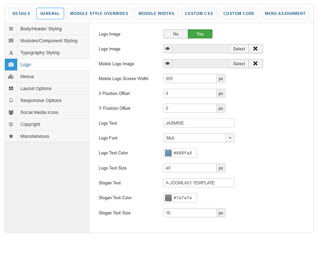Open the Custom CSS tab
The image size is (318, 267).
click(199, 13)
